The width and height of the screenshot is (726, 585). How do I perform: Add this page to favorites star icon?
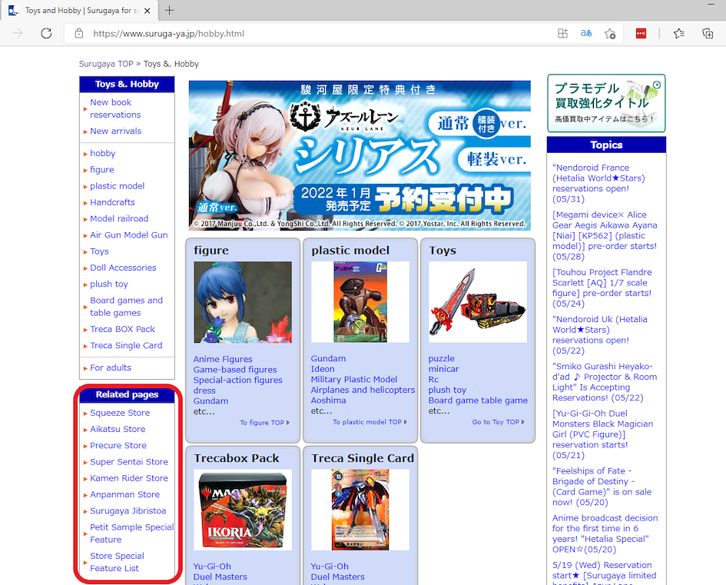(x=610, y=33)
